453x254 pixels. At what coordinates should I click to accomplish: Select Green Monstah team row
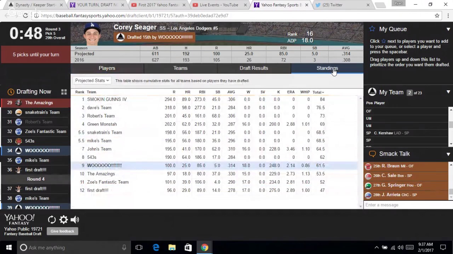(x=214, y=124)
